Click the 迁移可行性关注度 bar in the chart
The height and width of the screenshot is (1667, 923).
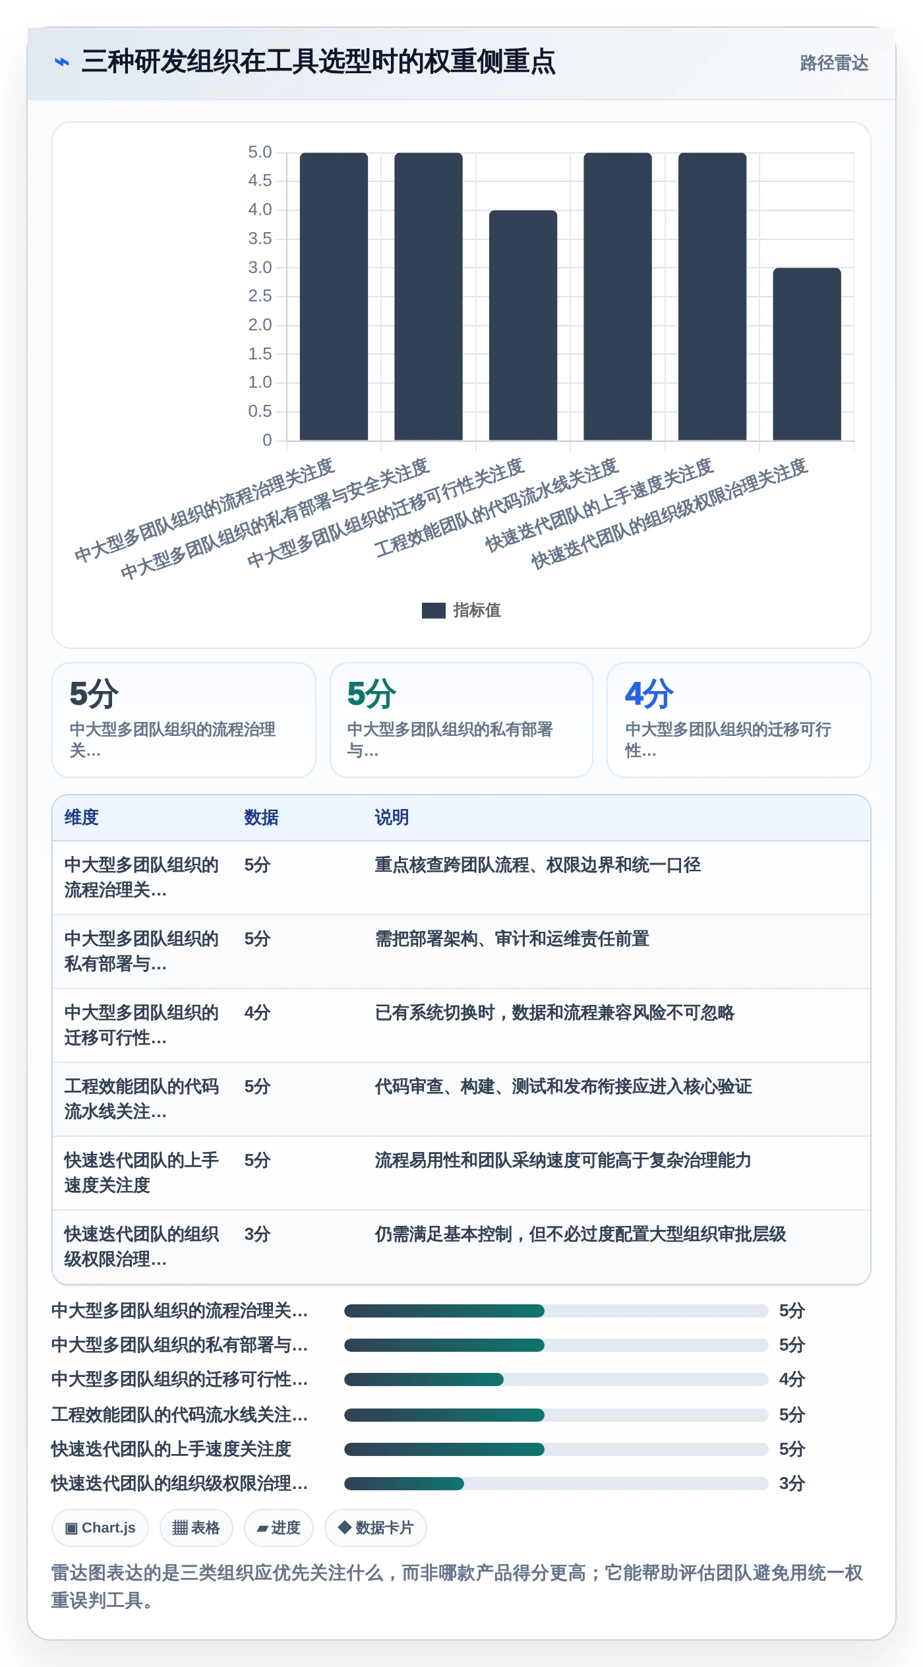[523, 326]
